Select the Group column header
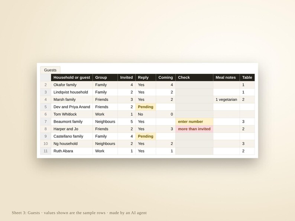 click(105, 77)
